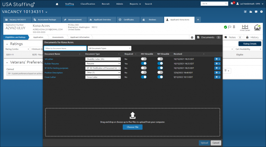Toggle NH Viewable for Position Description
The width and height of the screenshot is (266, 147).
point(160,73)
